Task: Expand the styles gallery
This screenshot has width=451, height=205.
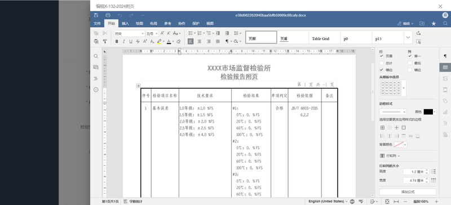Action: (408, 37)
